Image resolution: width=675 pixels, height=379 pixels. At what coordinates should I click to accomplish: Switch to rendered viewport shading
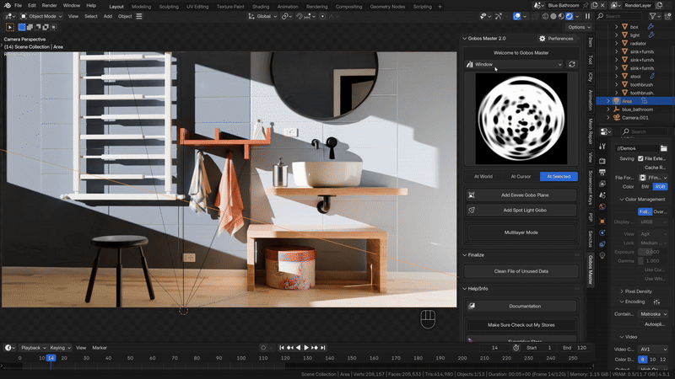click(x=570, y=16)
